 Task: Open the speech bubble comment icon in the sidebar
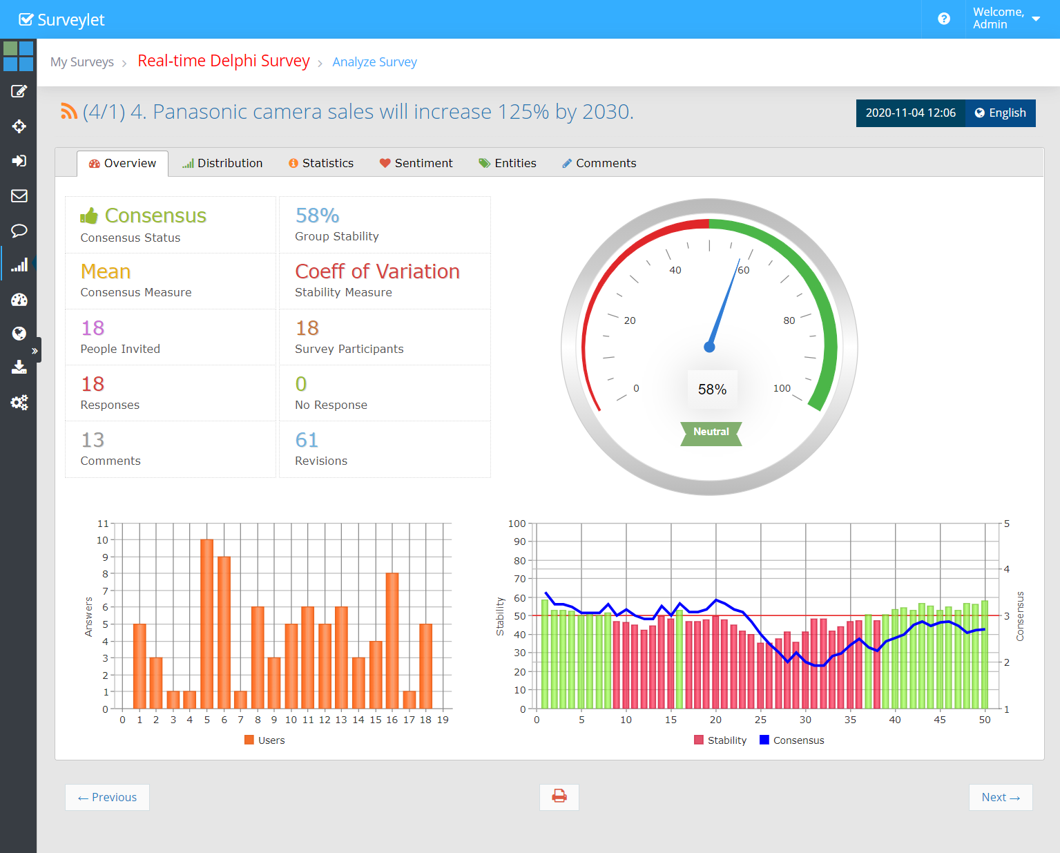click(x=19, y=231)
